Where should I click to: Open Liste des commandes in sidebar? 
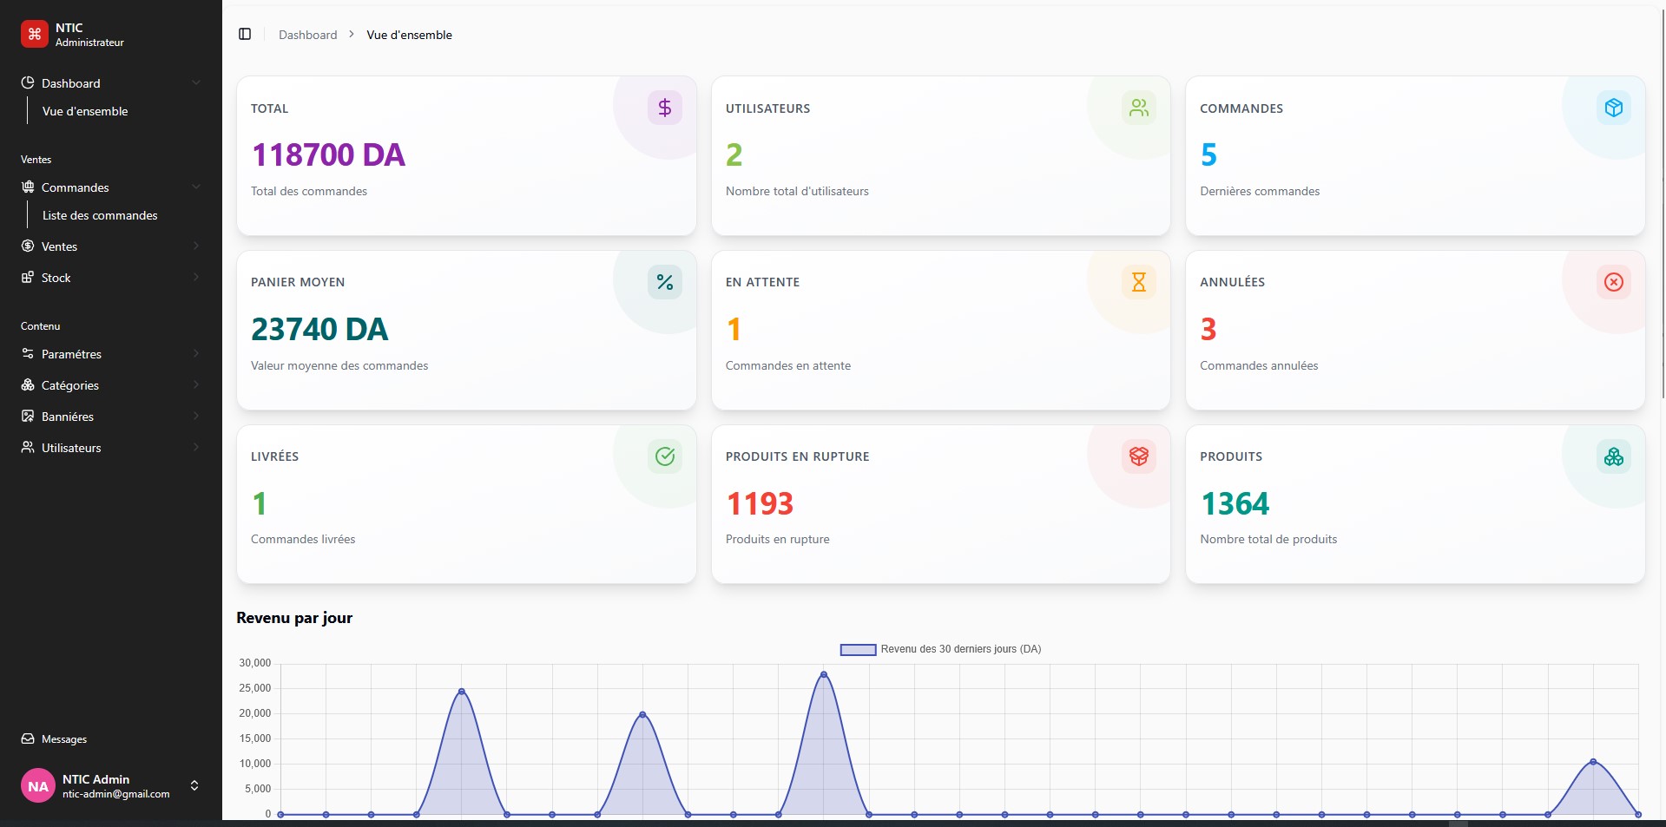click(x=100, y=215)
